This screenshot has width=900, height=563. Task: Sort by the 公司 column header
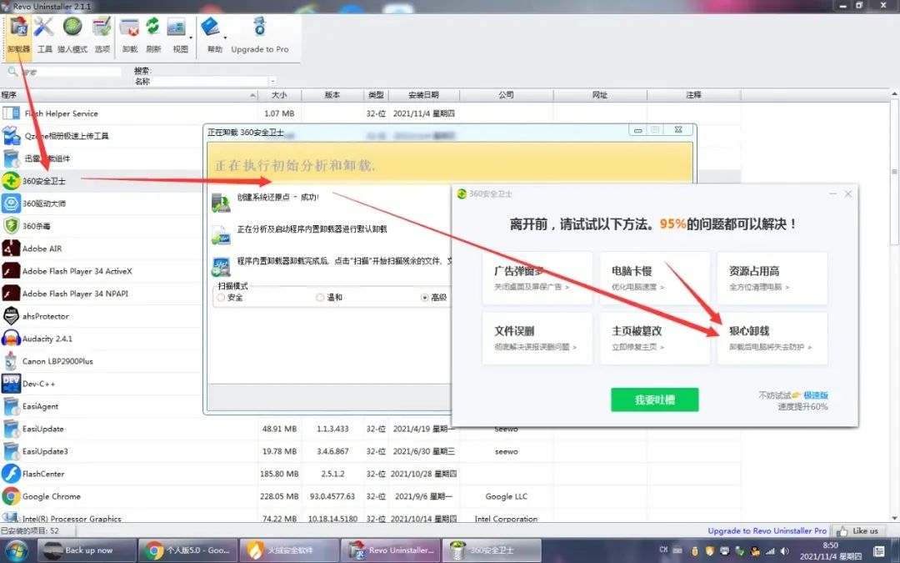(x=507, y=95)
